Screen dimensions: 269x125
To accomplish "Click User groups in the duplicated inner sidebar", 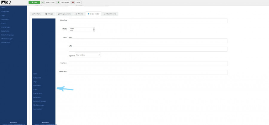I will [38, 93].
